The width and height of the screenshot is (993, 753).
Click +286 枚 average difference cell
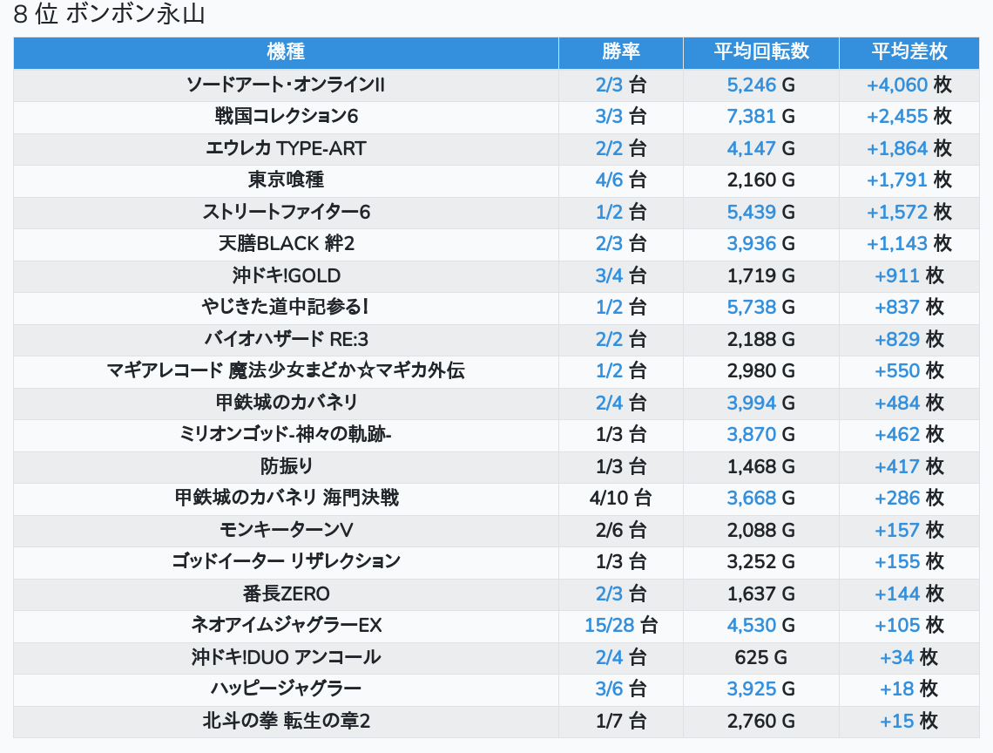click(x=909, y=499)
